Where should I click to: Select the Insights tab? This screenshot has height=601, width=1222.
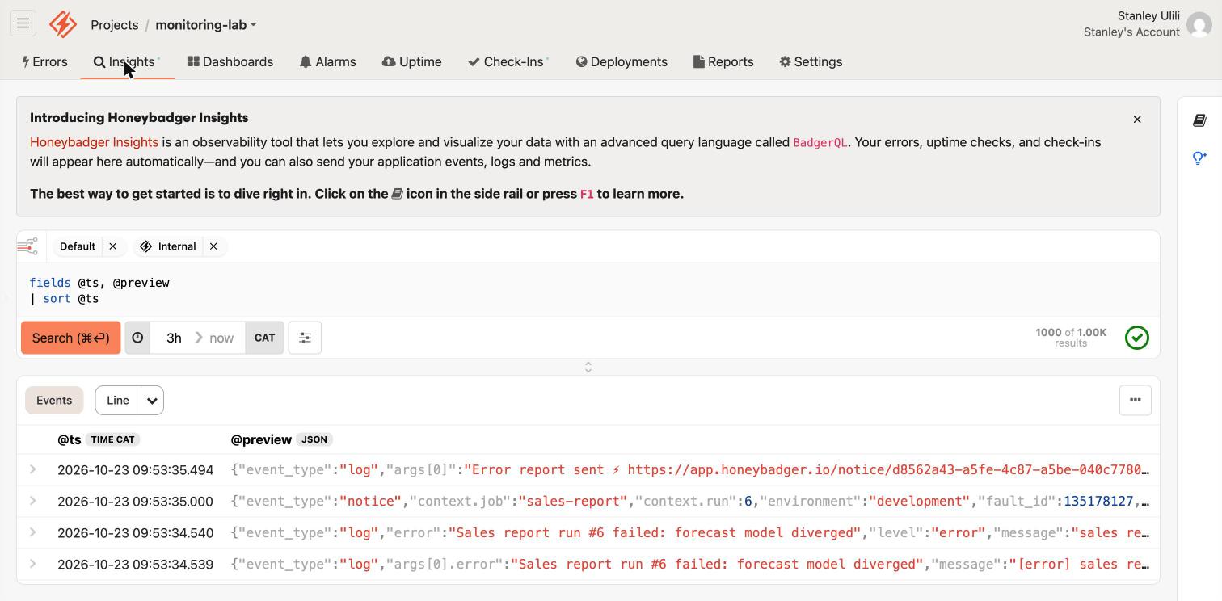click(127, 62)
